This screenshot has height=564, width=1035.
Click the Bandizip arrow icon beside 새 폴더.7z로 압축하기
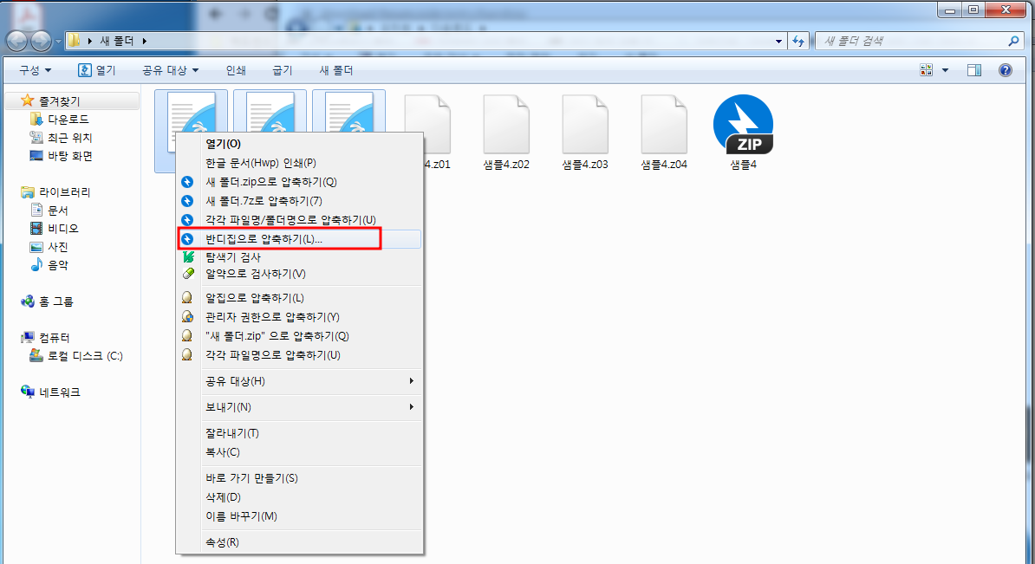(188, 201)
